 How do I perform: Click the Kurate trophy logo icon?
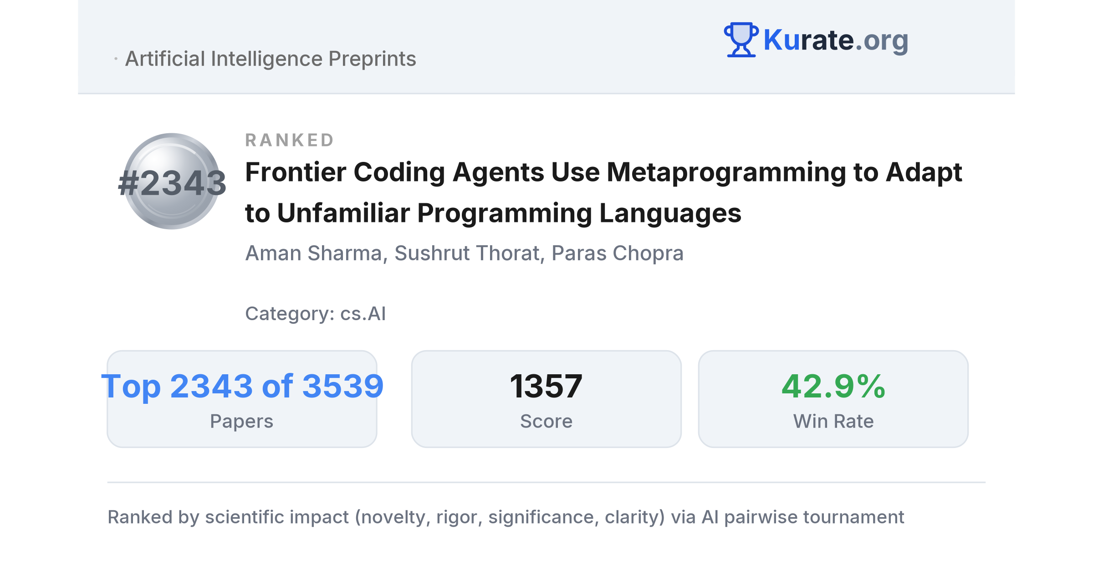click(741, 40)
